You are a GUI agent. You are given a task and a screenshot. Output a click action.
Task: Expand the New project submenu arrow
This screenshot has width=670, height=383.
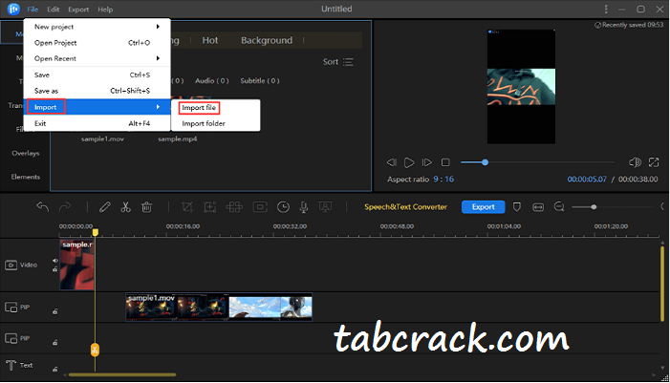158,27
